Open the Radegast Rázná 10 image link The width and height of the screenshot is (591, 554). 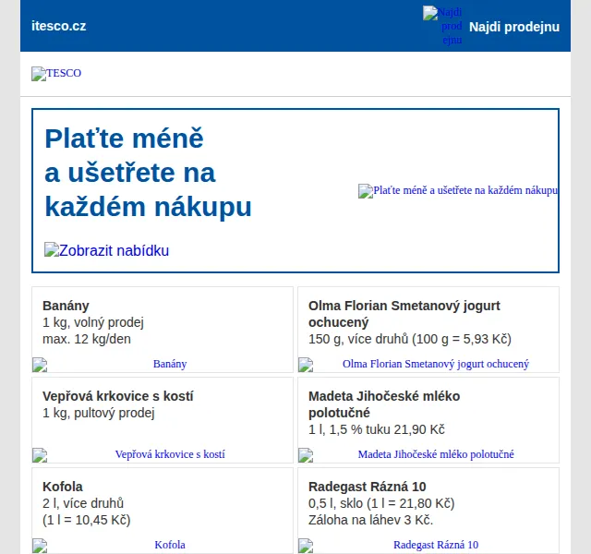tap(436, 545)
